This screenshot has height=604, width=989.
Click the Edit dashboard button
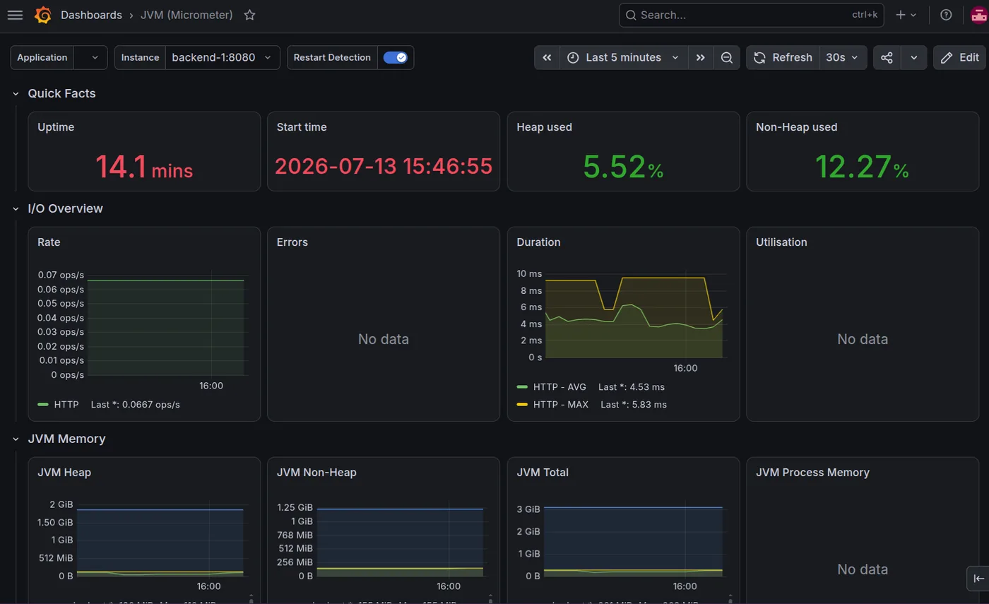[959, 58]
